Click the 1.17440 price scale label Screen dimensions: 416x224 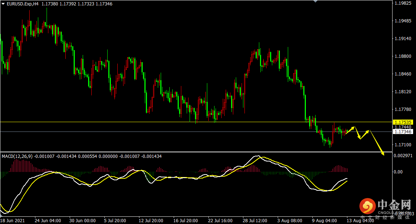tap(403, 127)
